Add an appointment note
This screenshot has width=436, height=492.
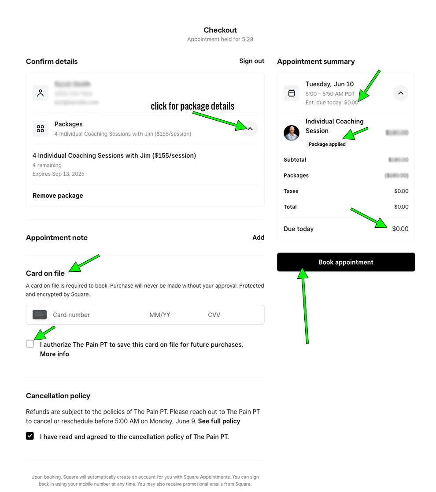click(x=259, y=237)
